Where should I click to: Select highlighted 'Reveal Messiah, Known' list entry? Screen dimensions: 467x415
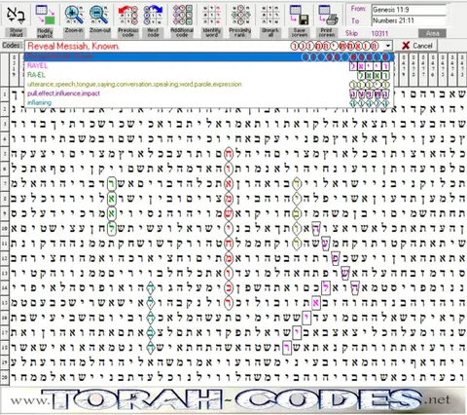click(209, 57)
